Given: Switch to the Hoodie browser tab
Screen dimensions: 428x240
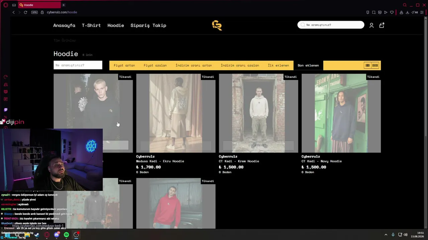Looking at the screenshot, I should click(x=39, y=5).
